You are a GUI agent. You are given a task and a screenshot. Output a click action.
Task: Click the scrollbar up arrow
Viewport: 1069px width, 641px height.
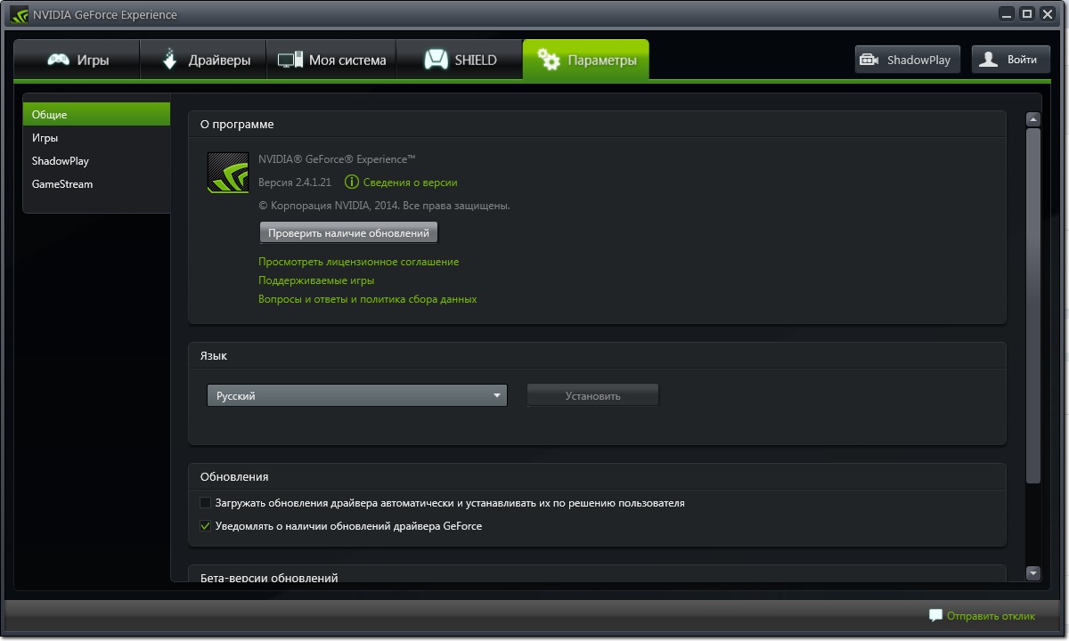1033,119
